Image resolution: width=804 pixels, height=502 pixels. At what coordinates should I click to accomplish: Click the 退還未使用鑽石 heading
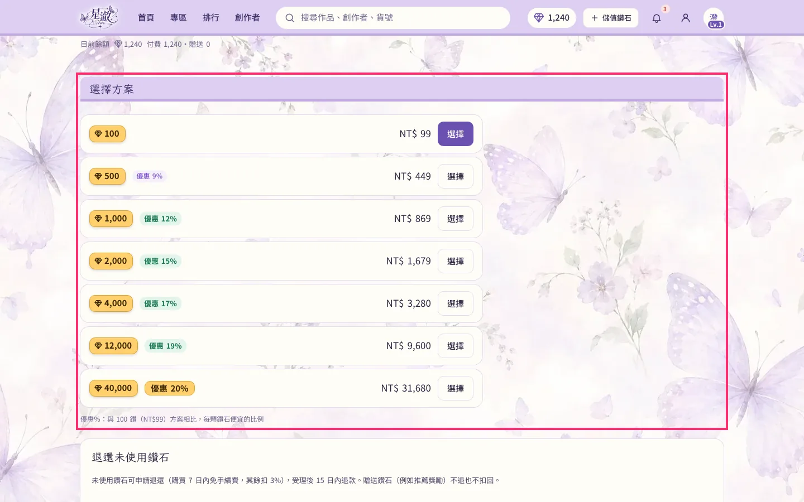[130, 457]
